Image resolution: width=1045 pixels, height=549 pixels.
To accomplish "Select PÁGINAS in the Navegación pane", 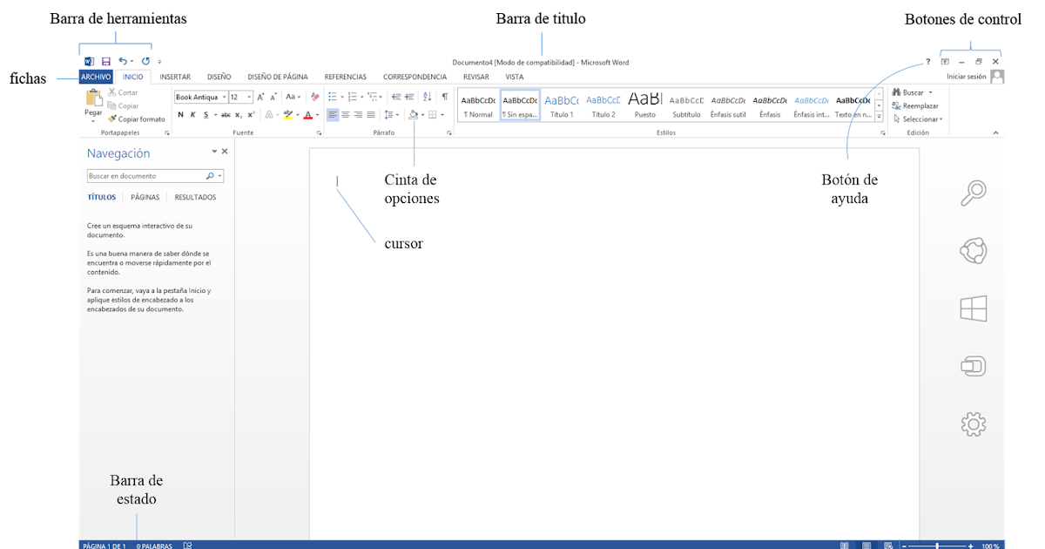I will 145,196.
